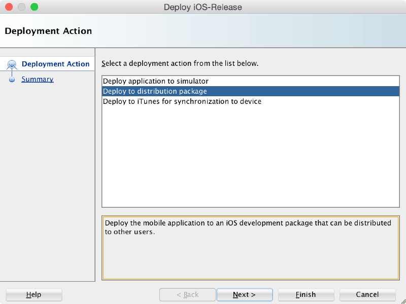Image resolution: width=406 pixels, height=304 pixels.
Task: Click Finish to complete the deployment
Action: (306, 294)
